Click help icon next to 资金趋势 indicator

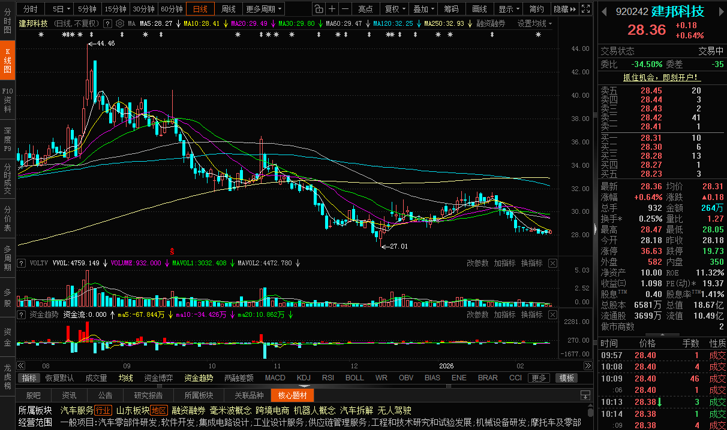click(22, 314)
